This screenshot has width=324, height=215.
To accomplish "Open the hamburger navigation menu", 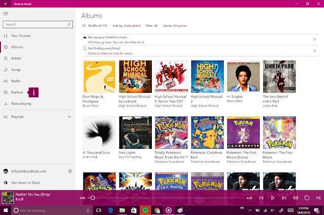I will (6, 14).
